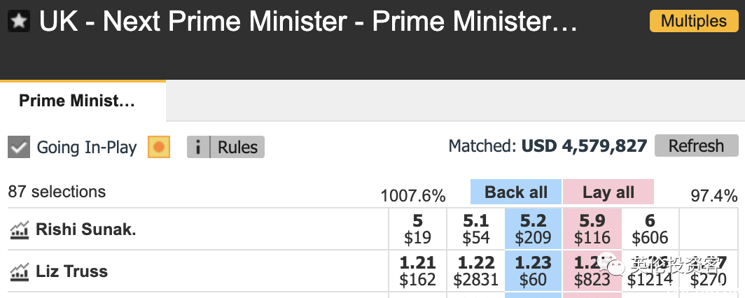The image size is (745, 298).
Task: Open the Rishi Sunak price graph icon
Action: pos(19,229)
